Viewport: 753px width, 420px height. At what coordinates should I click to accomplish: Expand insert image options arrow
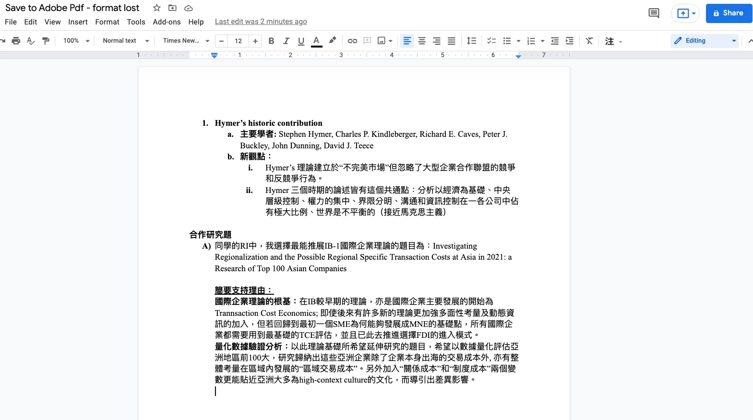pyautogui.click(x=391, y=41)
